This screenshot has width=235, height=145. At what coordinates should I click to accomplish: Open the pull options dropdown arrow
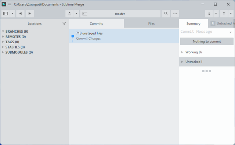click(216, 14)
